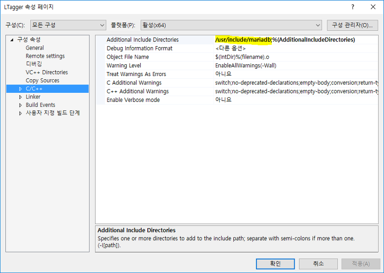
Task: Select the Build Events tree item
Action: click(40, 105)
